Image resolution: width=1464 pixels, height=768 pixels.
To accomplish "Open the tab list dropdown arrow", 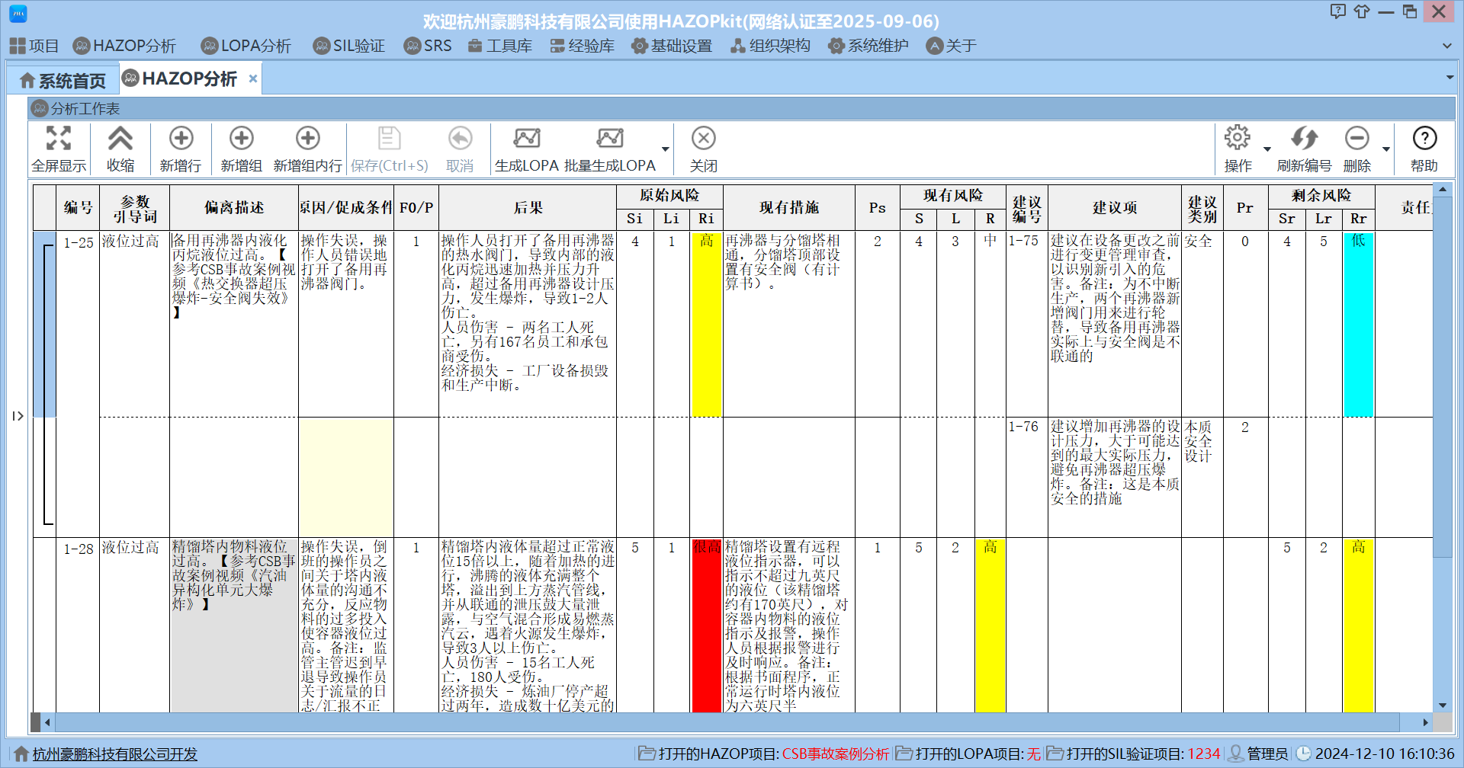I will (1450, 78).
